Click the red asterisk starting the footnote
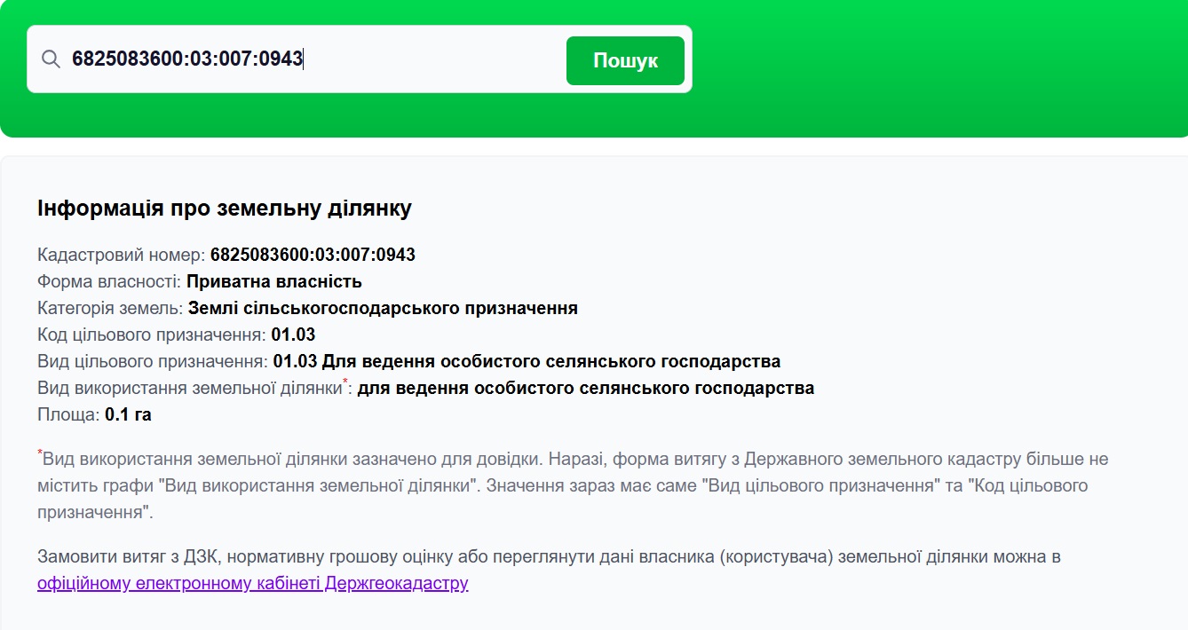Viewport: 1188px width, 630px height. click(40, 453)
